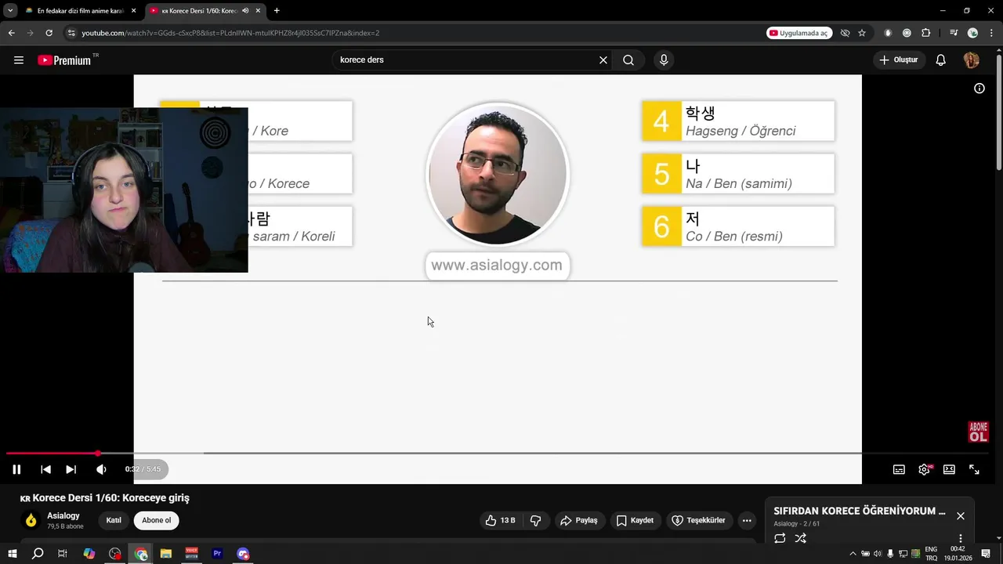This screenshot has width=1003, height=564.
Task: Open Chrome media controls icon
Action: (x=953, y=33)
